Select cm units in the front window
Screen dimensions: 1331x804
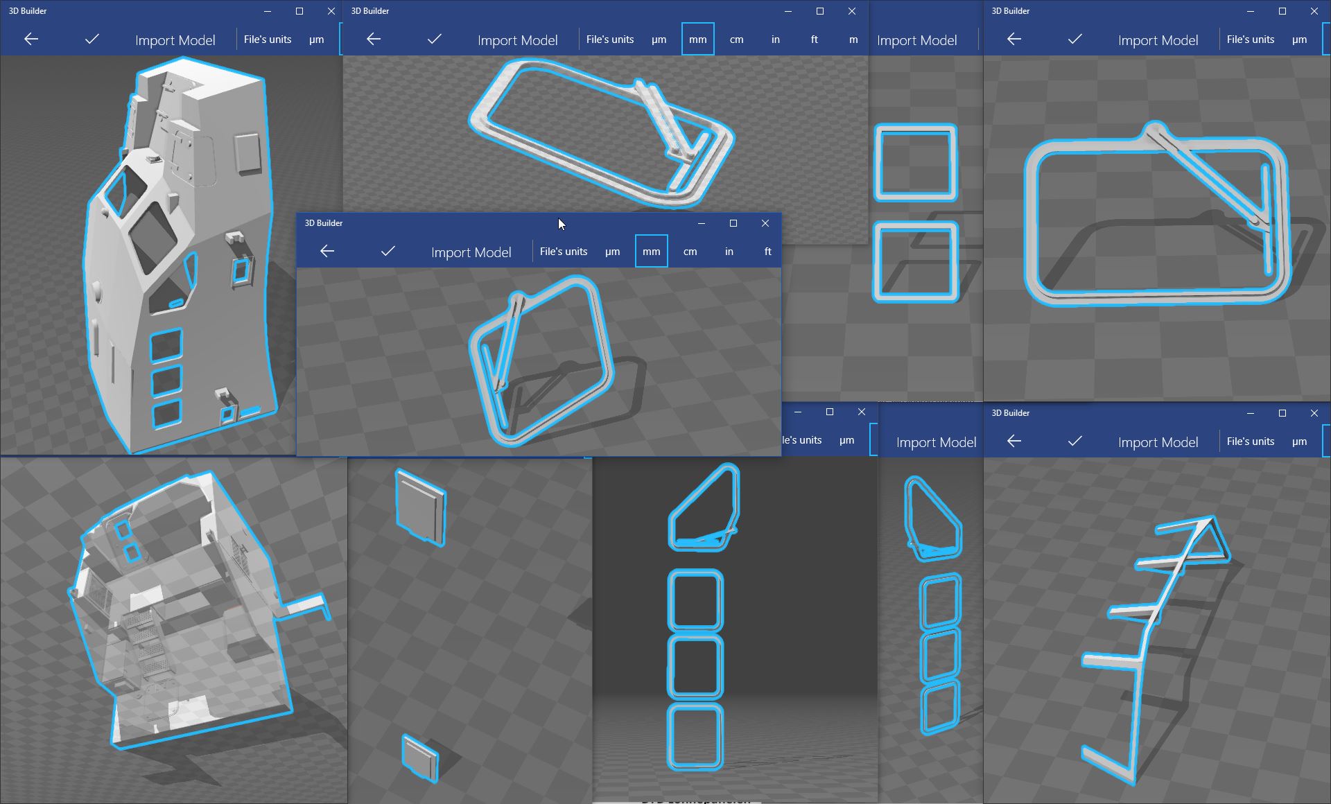(x=690, y=252)
